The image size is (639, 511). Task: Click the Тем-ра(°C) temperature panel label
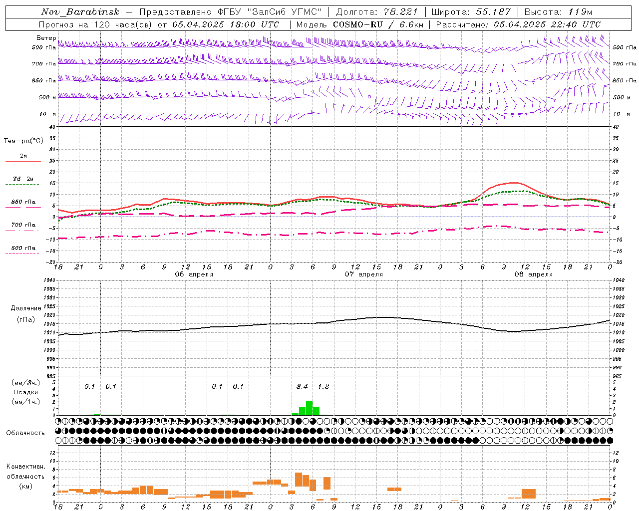(x=23, y=141)
